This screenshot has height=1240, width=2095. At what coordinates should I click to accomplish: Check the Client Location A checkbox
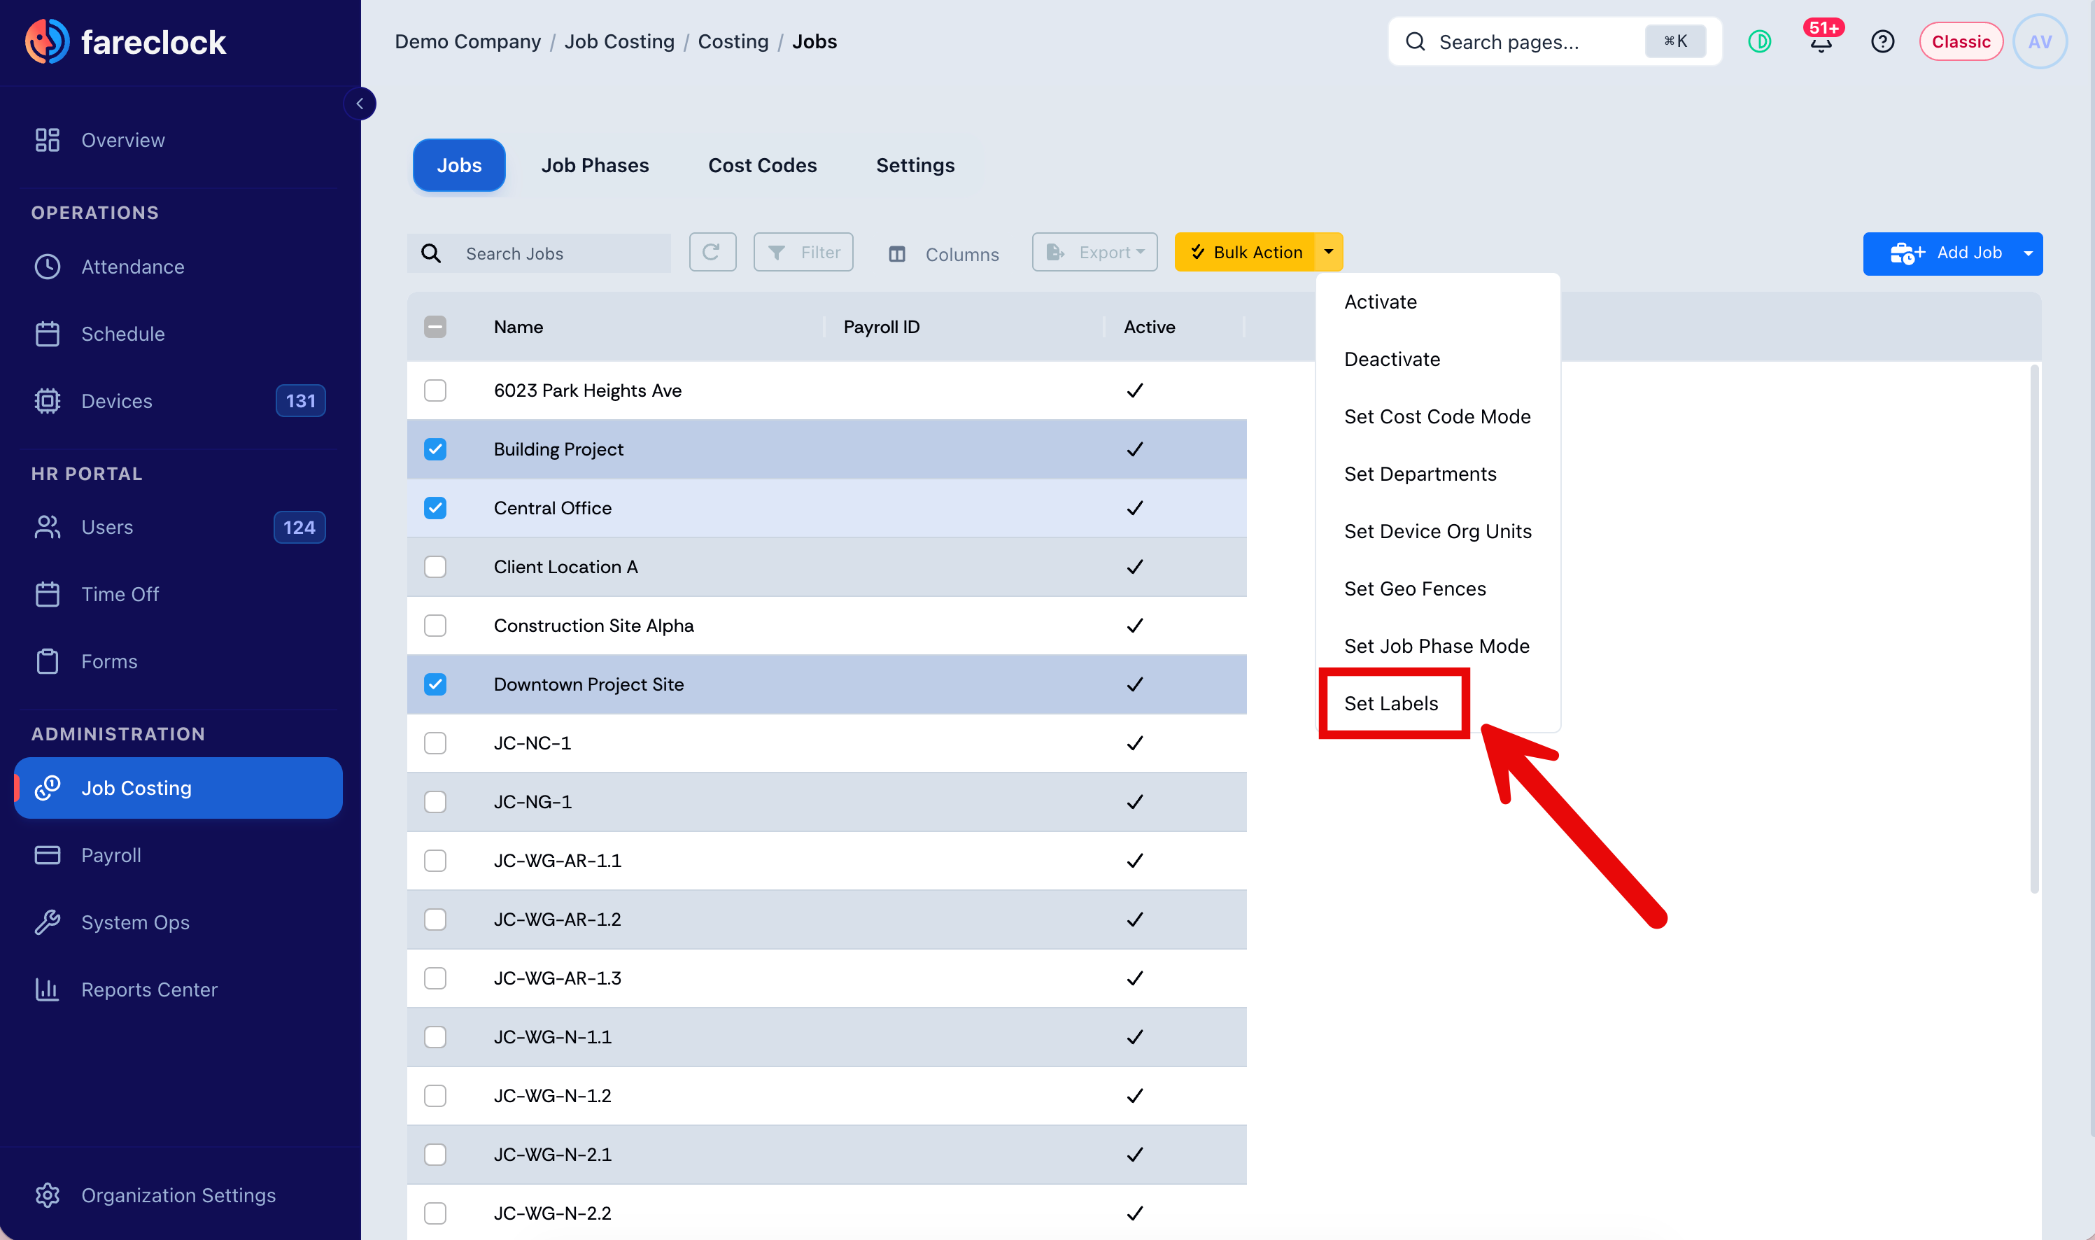tap(435, 567)
